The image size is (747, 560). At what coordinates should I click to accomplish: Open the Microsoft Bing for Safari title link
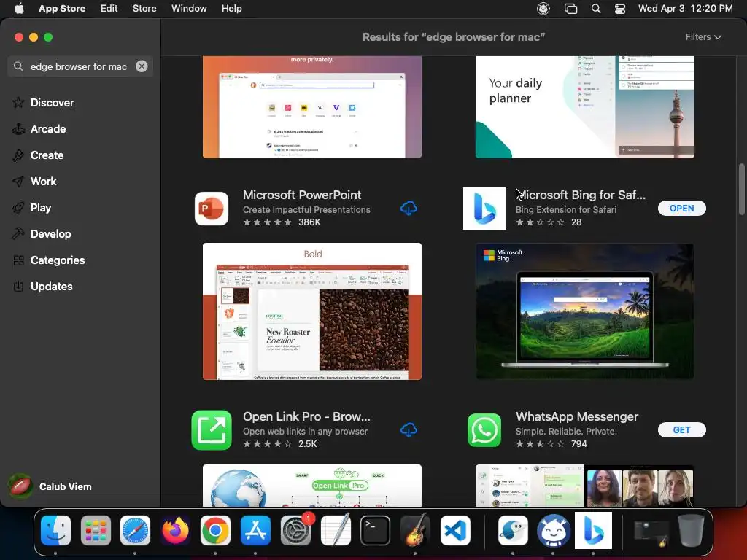[x=580, y=195]
